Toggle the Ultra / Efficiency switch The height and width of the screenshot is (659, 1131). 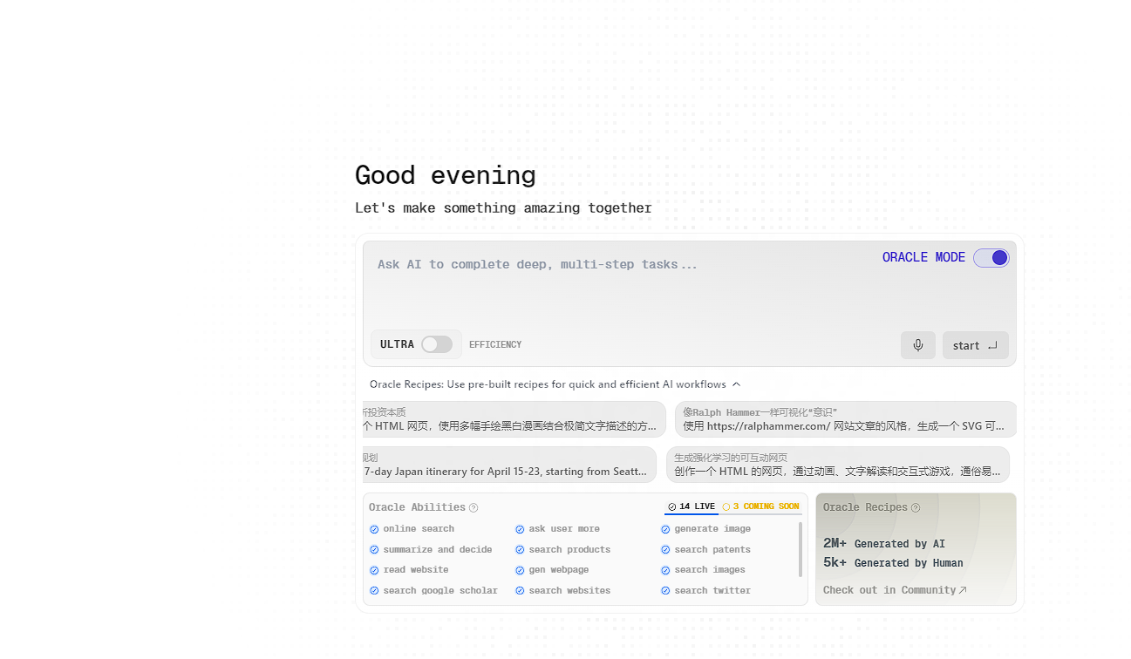tap(437, 344)
